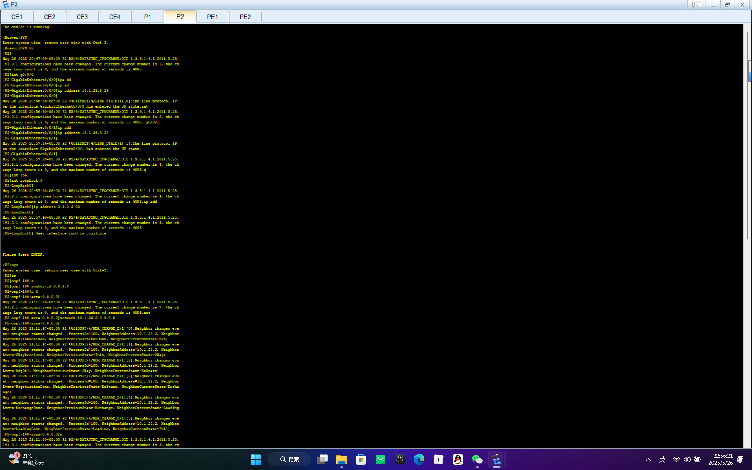Screen dimensions: 752x470
Task: Open Microsoft Store taskbar icon
Action: (x=361, y=459)
